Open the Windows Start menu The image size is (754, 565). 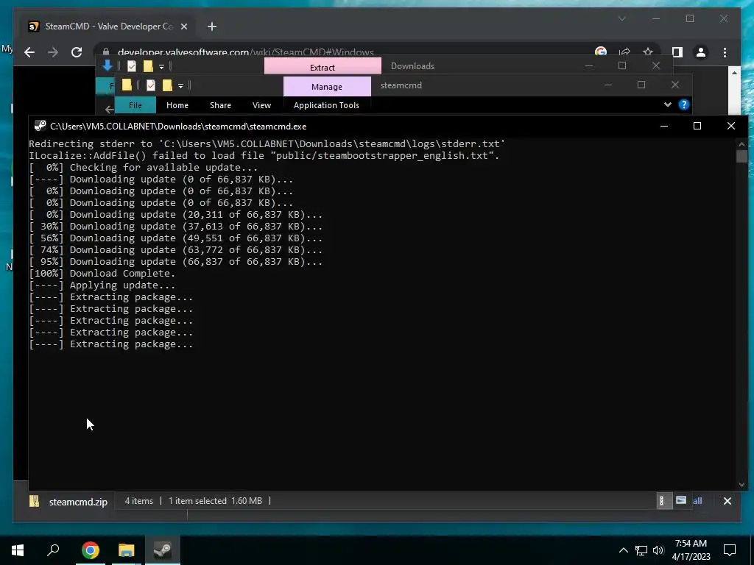18,550
